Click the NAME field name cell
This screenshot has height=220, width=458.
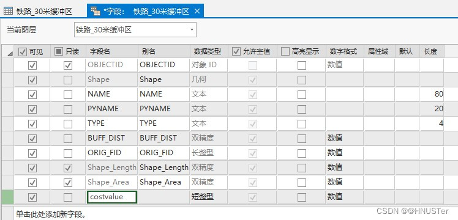[x=111, y=94]
